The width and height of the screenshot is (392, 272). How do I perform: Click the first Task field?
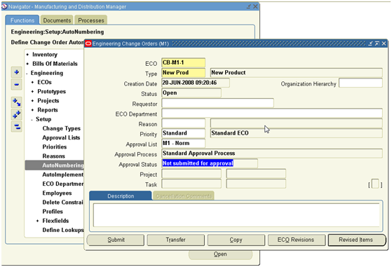tap(191, 184)
